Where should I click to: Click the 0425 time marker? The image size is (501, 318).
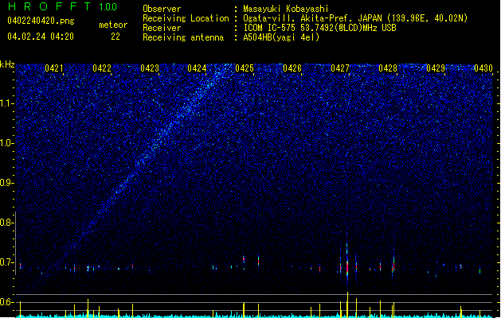click(245, 68)
